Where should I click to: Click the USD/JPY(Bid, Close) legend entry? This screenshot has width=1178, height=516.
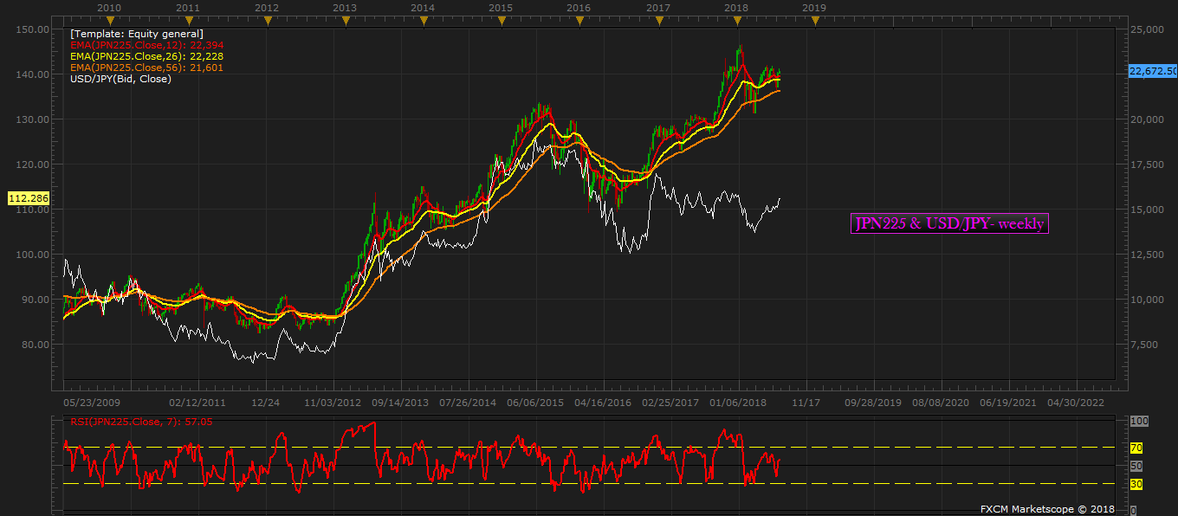point(121,79)
